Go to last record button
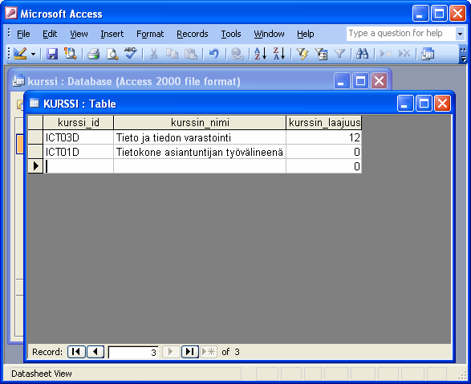Screen dimensions: 471x384 tap(190, 352)
